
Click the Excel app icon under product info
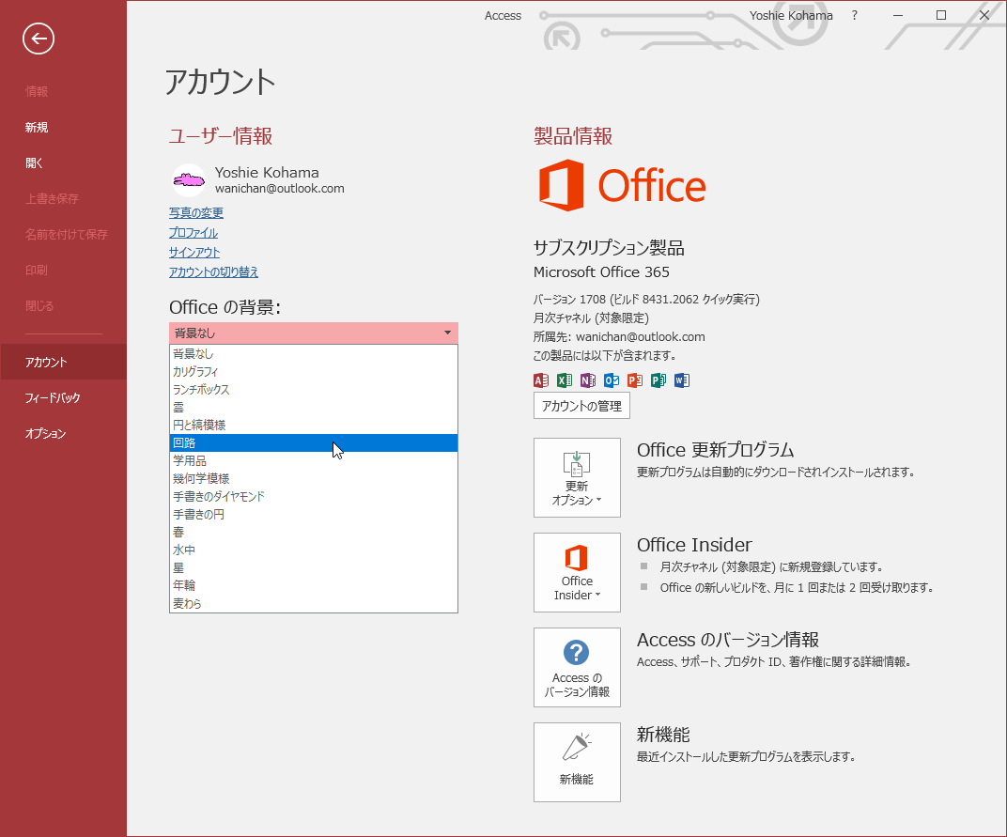click(565, 380)
